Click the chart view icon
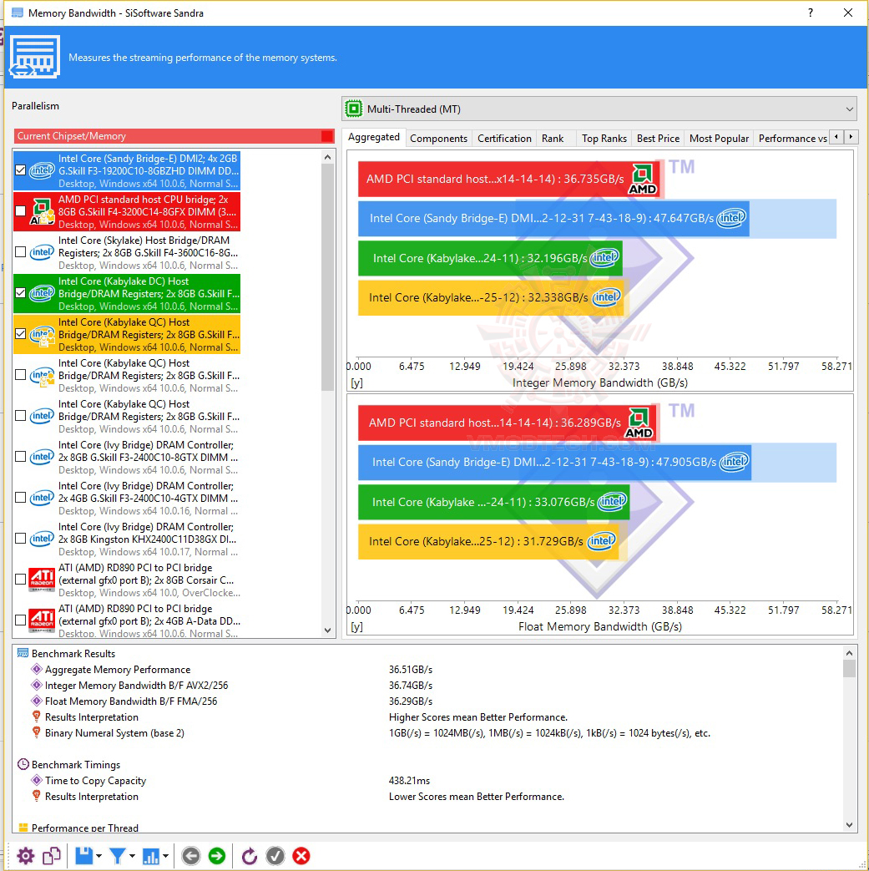869x871 pixels. (x=151, y=856)
